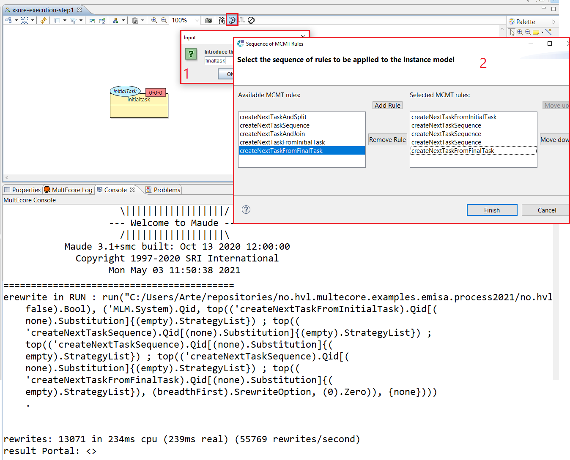Screen dimensions: 570x460
Task: Open the Palette note tool dropdown arrow
Action: (x=542, y=32)
